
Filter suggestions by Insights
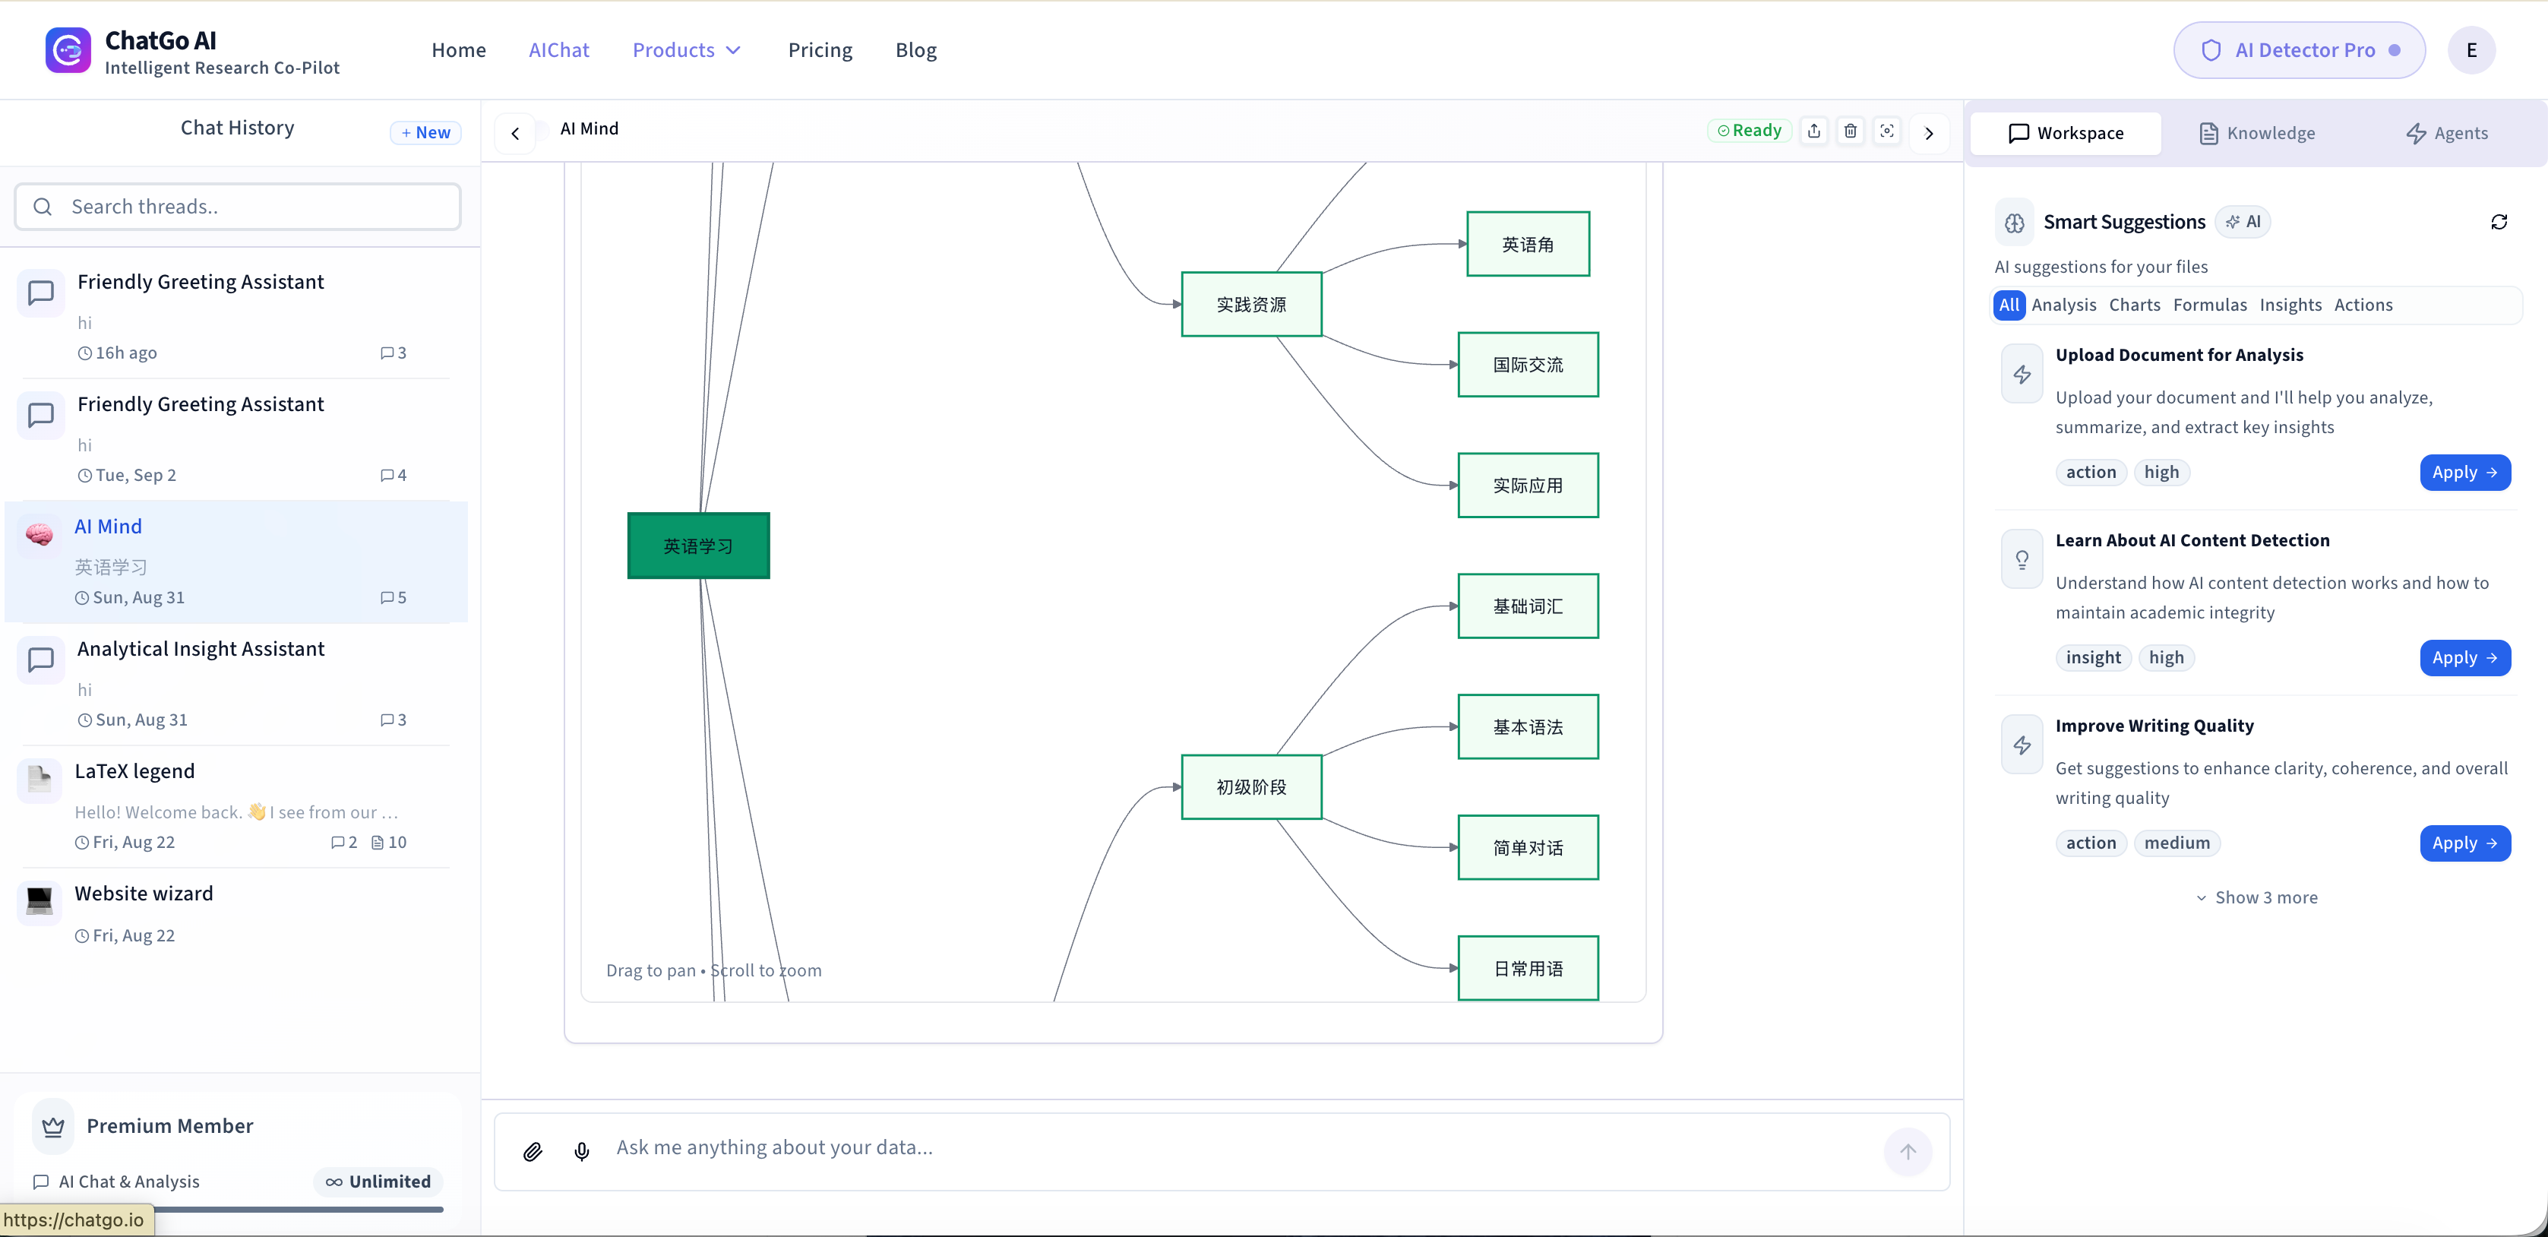pos(2290,305)
